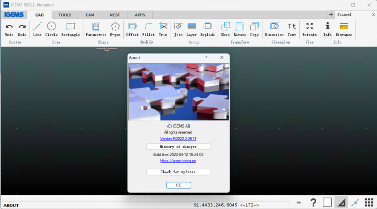Click OK in the About dialog
The width and height of the screenshot is (377, 209).
[178, 185]
